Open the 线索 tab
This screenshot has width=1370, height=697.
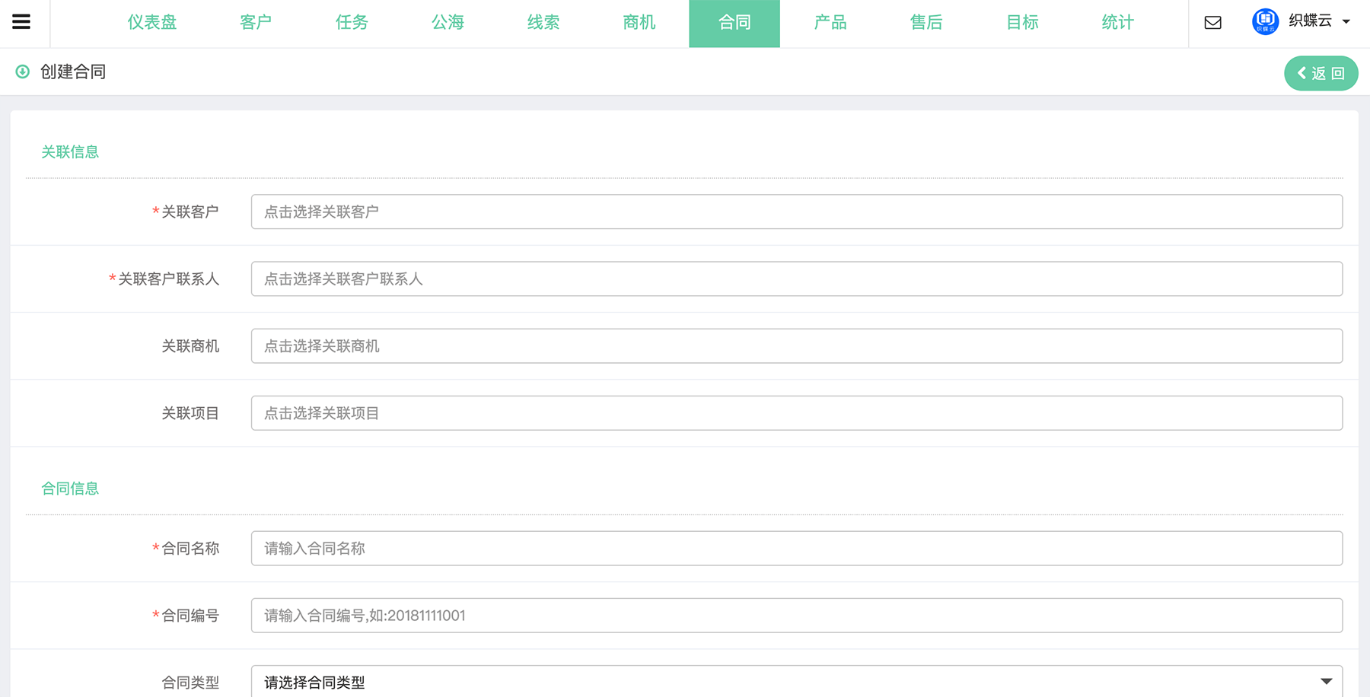coord(543,23)
